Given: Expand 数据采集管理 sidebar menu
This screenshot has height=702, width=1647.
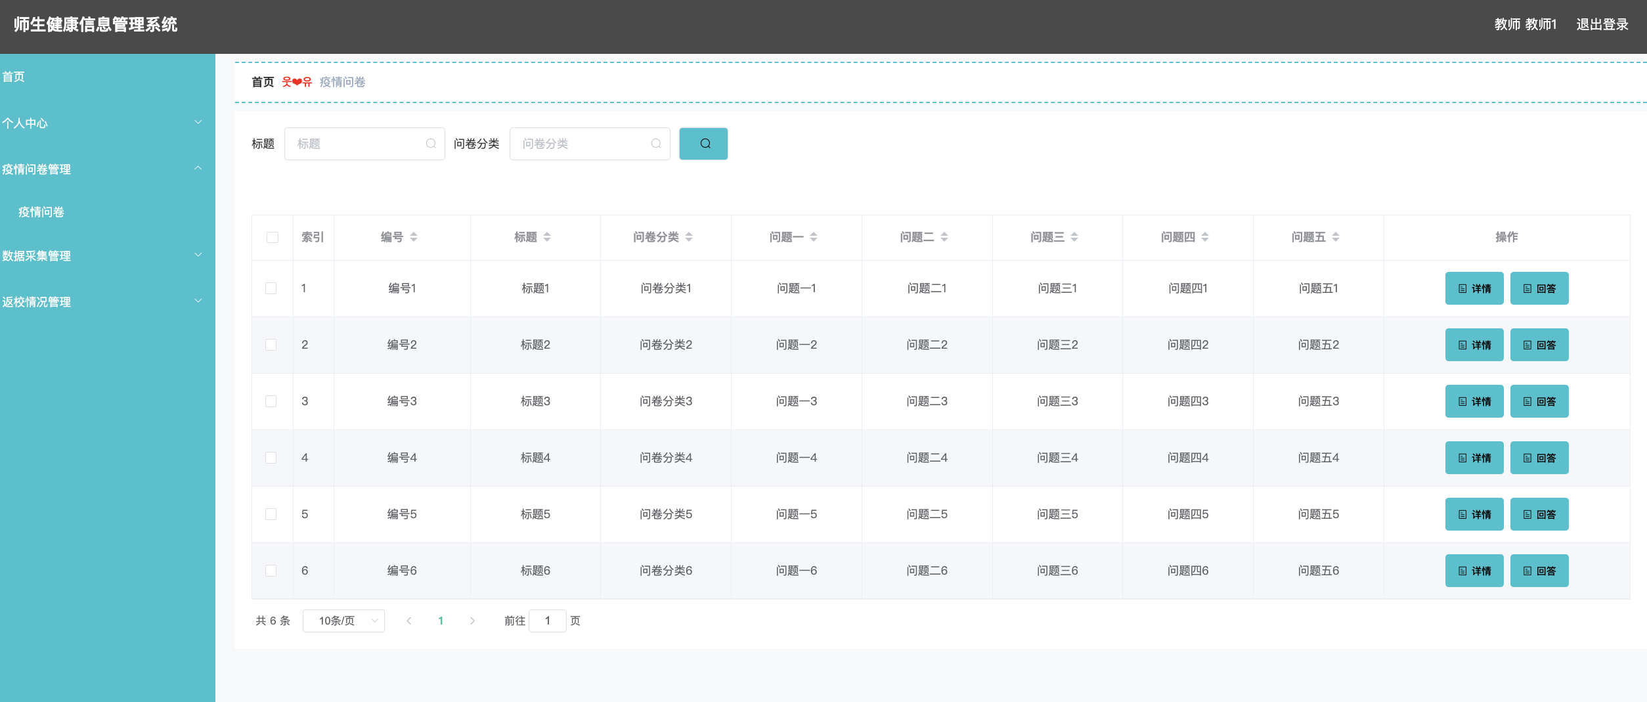Looking at the screenshot, I should (x=108, y=256).
